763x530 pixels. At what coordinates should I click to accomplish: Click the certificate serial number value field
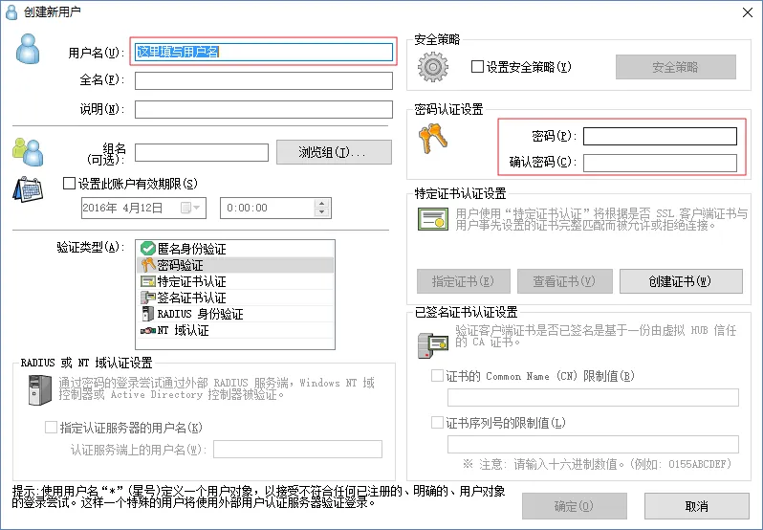click(x=593, y=444)
